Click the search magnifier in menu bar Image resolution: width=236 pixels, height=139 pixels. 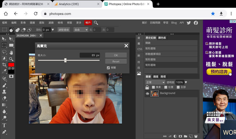pyautogui.click(x=96, y=23)
